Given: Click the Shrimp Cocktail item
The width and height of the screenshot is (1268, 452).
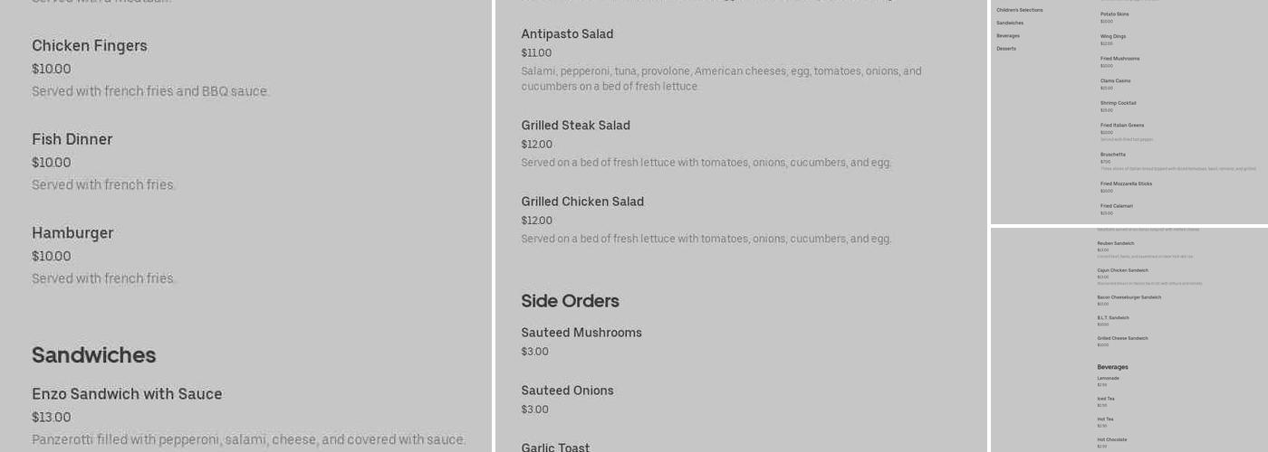Looking at the screenshot, I should click(1118, 103).
